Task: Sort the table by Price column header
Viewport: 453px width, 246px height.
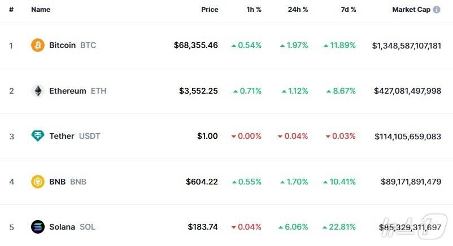Action: tap(210, 10)
